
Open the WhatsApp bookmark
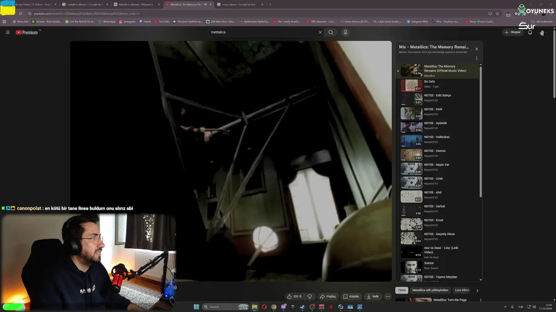[x=107, y=21]
